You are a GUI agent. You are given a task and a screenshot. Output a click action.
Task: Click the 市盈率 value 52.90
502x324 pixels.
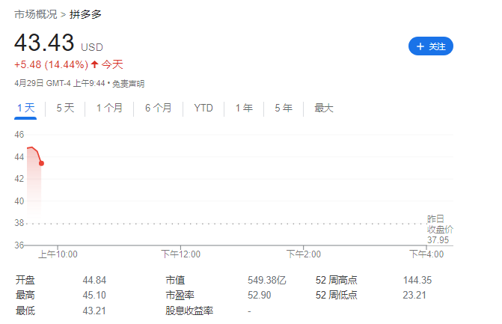pyautogui.click(x=260, y=295)
